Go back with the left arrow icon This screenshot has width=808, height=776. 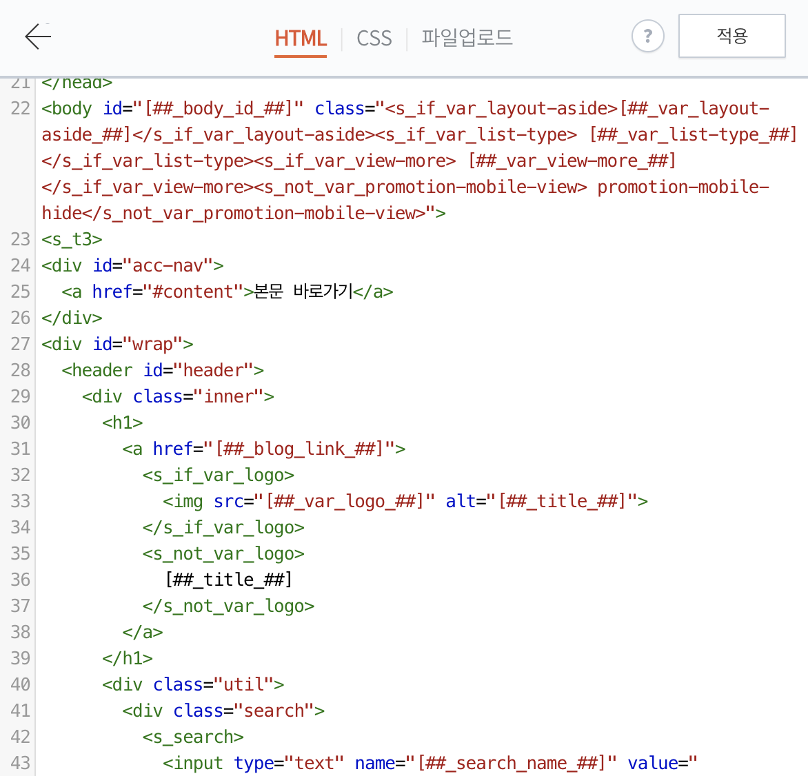38,37
